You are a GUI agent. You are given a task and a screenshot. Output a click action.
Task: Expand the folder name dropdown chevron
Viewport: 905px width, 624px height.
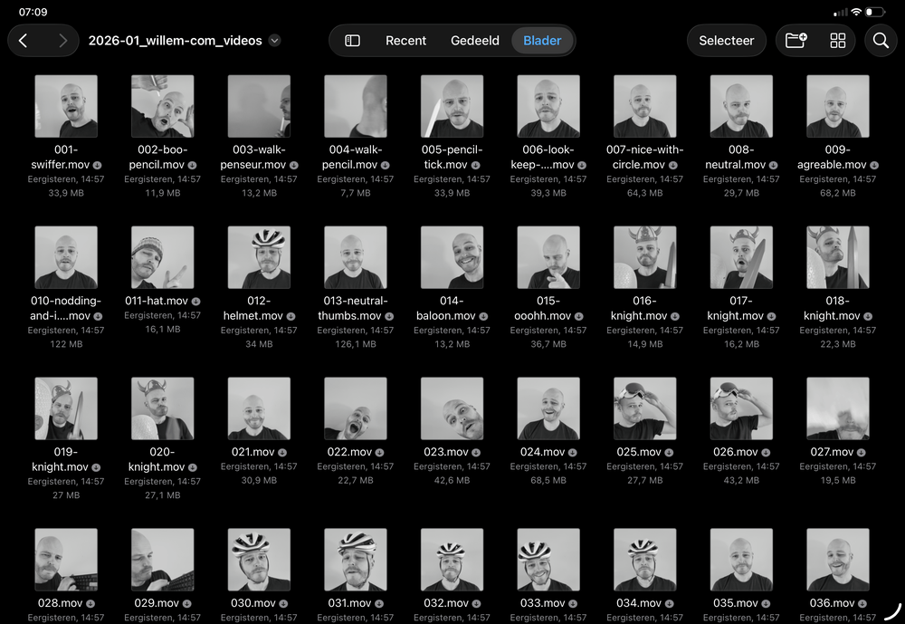tap(274, 40)
